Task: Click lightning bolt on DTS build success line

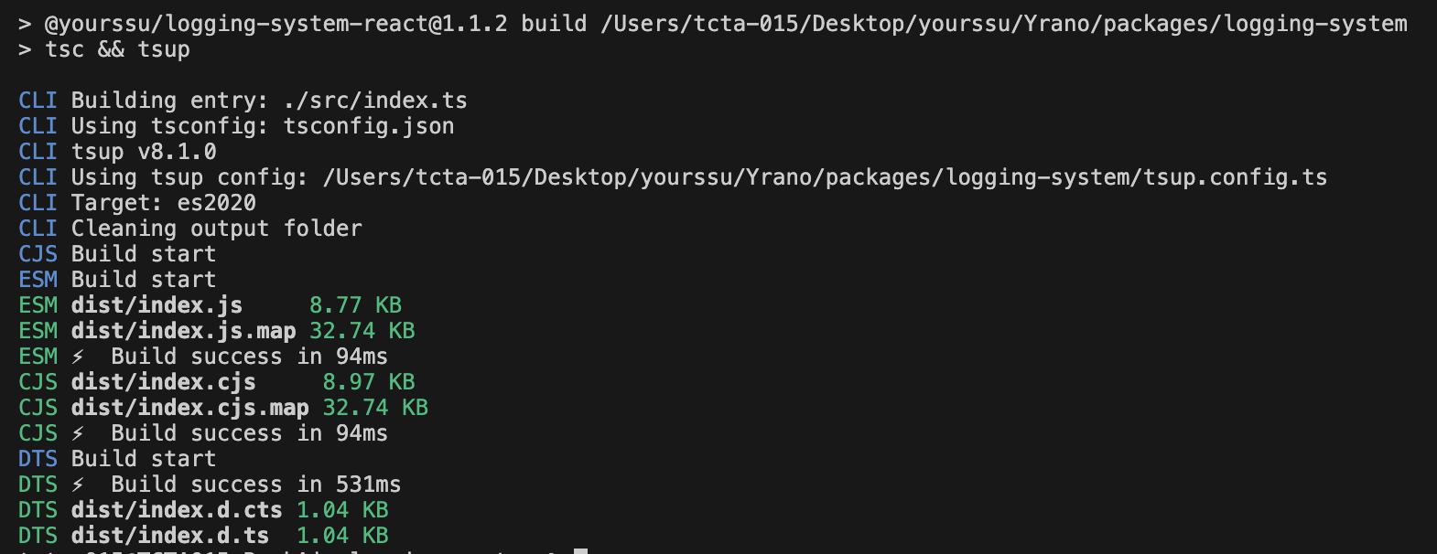Action: coord(79,485)
